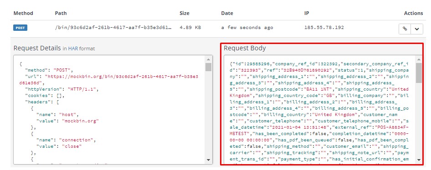The width and height of the screenshot is (431, 170).
Task: Click the link icon in Actions
Action: (x=405, y=29)
